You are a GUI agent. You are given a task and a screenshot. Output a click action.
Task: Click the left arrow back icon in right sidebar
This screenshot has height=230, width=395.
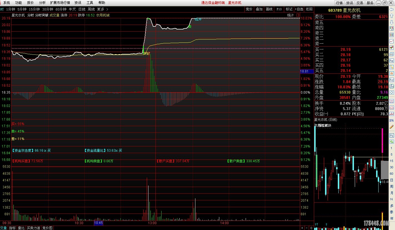click(x=391, y=9)
